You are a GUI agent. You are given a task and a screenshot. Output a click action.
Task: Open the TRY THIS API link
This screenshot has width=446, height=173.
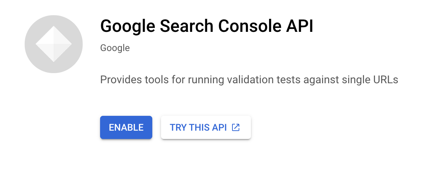point(206,127)
